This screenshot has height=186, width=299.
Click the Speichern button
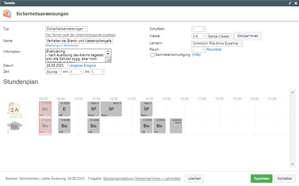click(x=261, y=179)
